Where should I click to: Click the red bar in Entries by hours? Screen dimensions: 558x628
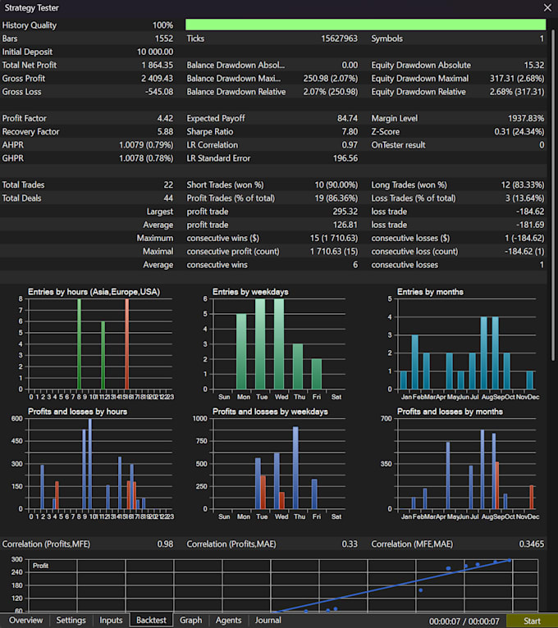[126, 344]
